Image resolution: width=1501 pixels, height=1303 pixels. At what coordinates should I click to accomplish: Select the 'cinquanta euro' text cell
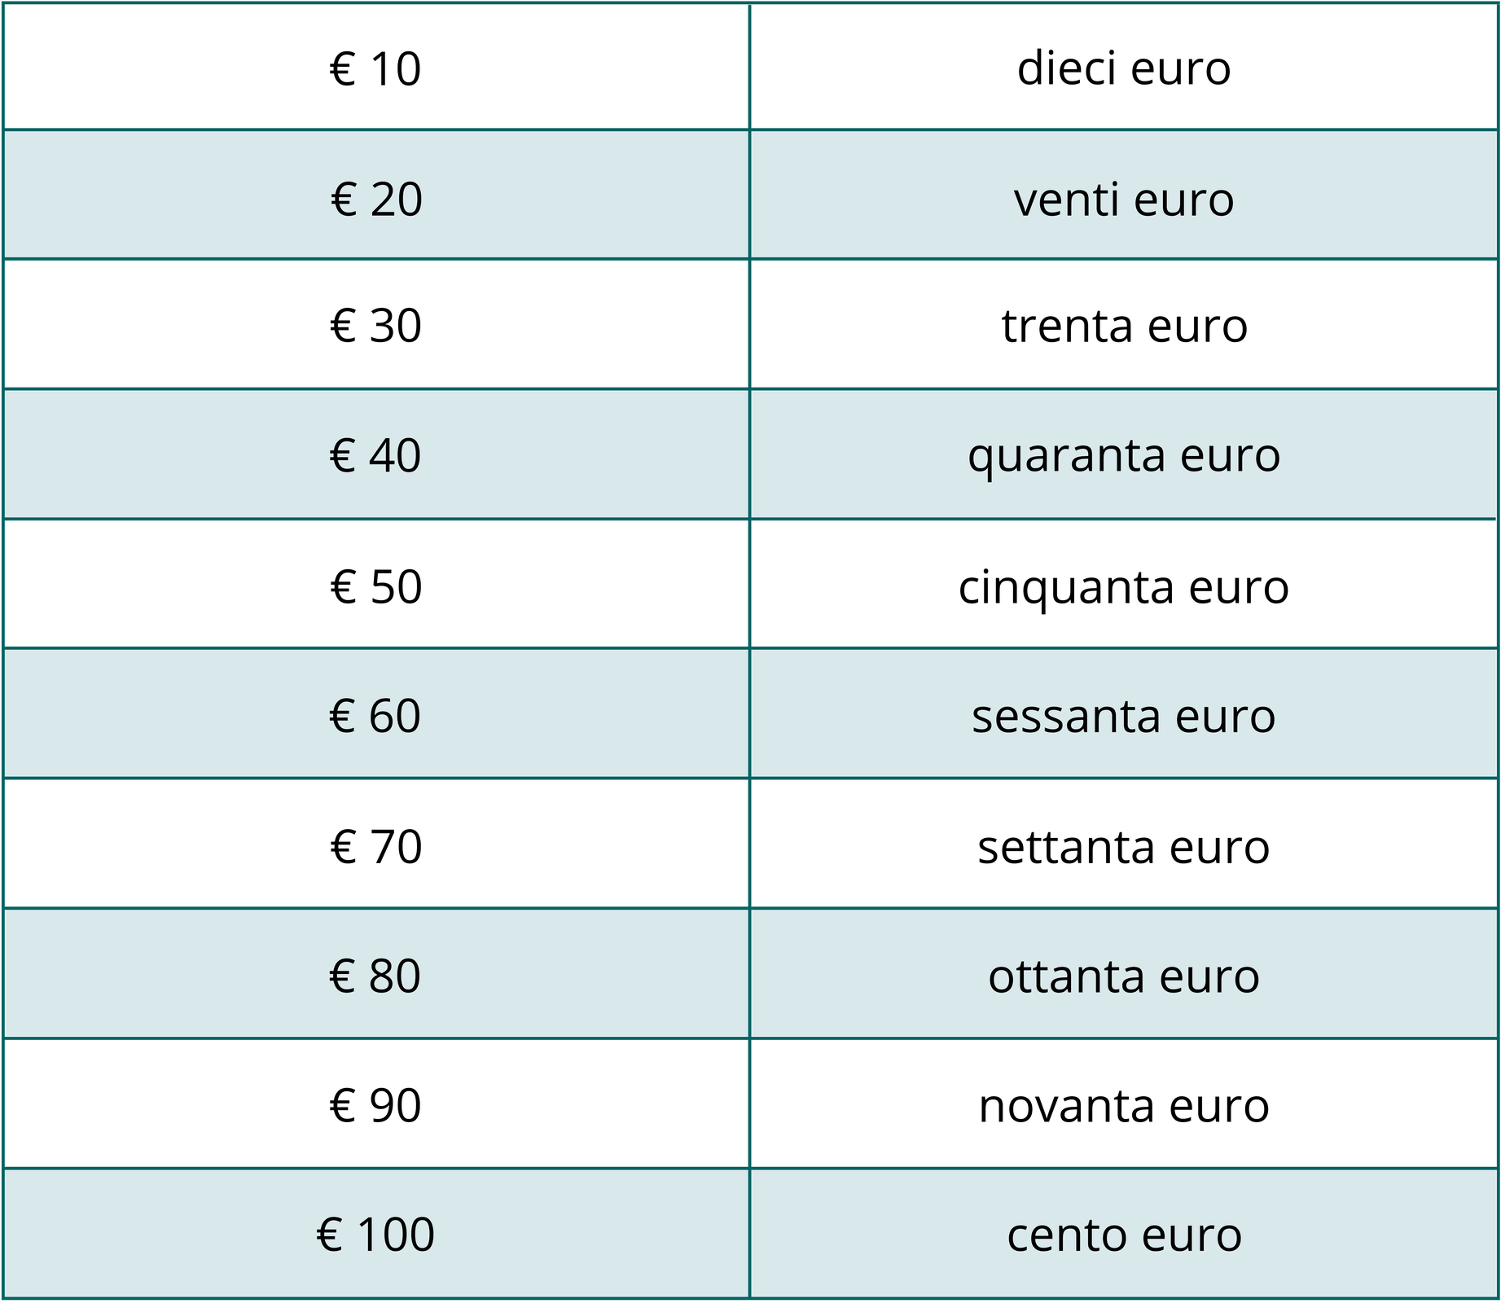pyautogui.click(x=1123, y=586)
